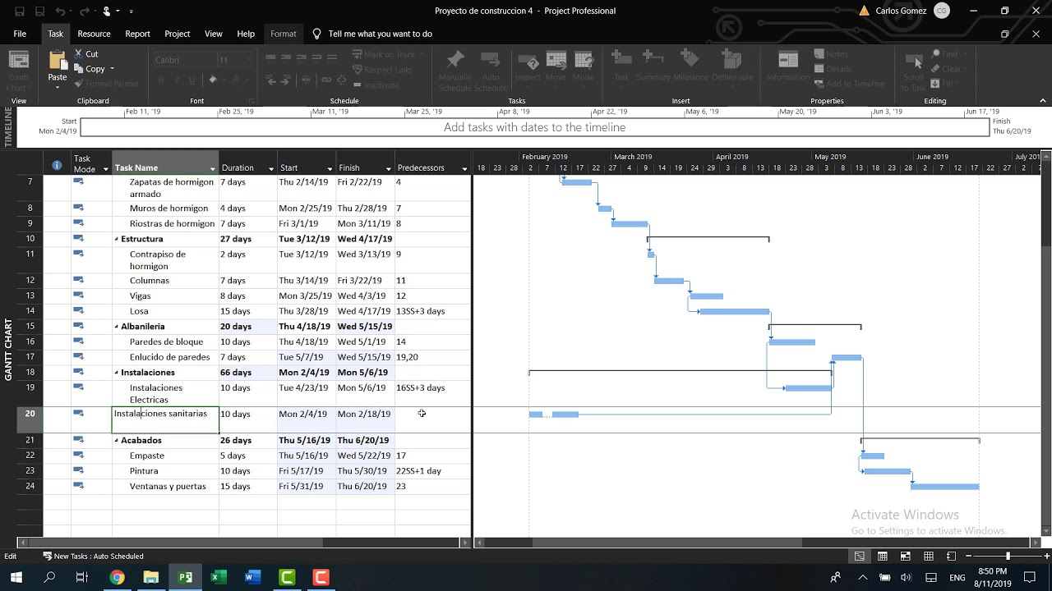Toggle Inactivate task option
The image size is (1052, 591).
click(376, 85)
